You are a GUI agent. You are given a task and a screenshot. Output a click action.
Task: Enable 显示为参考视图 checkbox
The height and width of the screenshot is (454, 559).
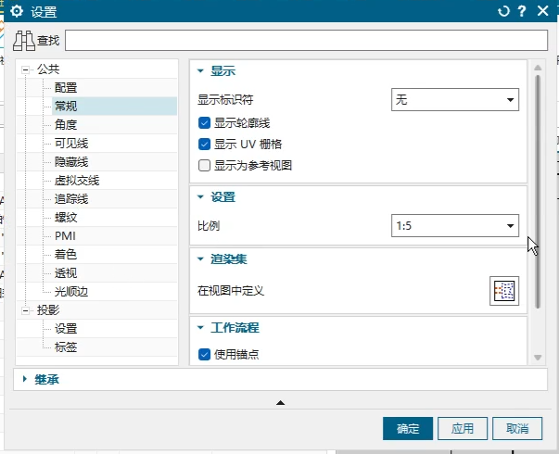click(204, 165)
